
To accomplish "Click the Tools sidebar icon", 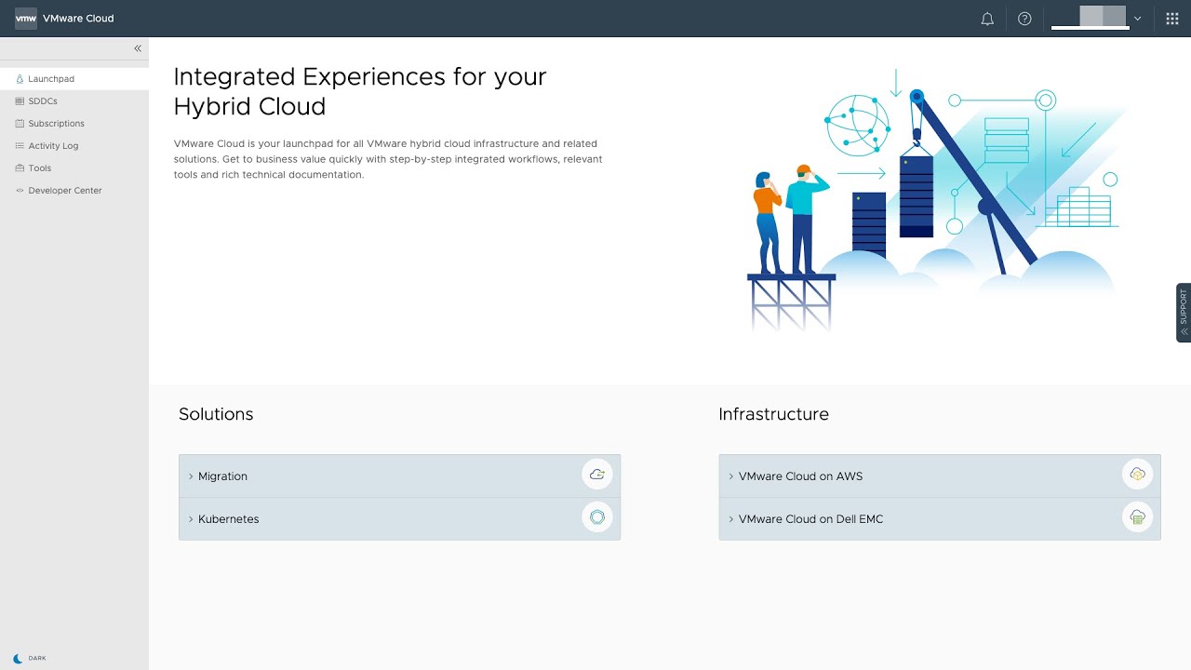I will click(x=20, y=168).
